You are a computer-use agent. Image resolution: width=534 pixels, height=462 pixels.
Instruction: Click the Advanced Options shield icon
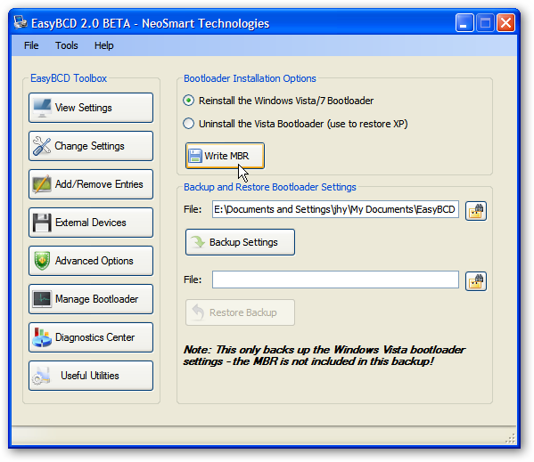pos(42,261)
